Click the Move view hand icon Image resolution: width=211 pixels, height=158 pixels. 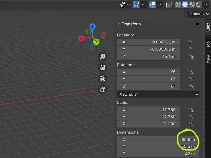point(103,67)
